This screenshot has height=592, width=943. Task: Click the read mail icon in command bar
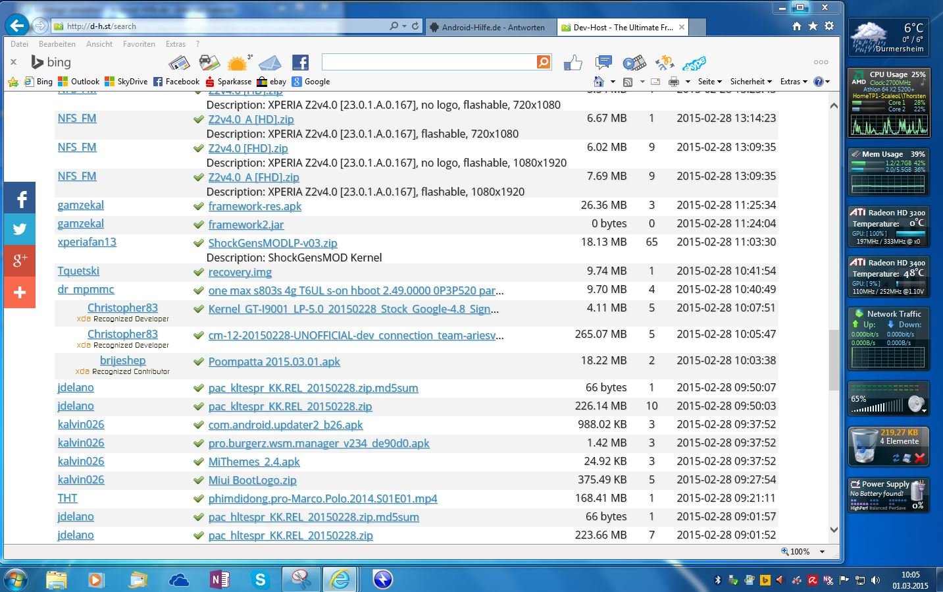[655, 82]
